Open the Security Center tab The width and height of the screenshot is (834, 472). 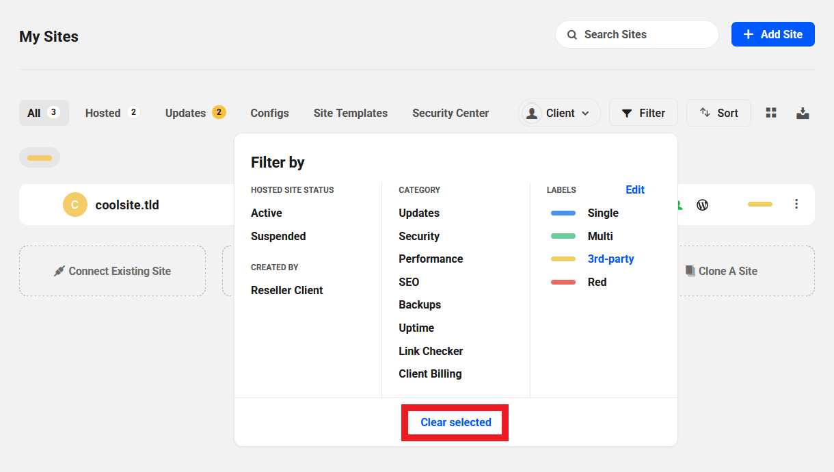[450, 113]
